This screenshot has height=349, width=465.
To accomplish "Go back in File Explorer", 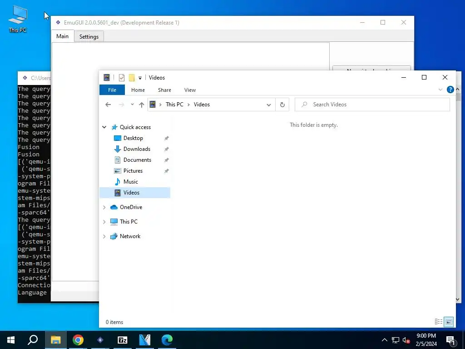I will point(108,105).
